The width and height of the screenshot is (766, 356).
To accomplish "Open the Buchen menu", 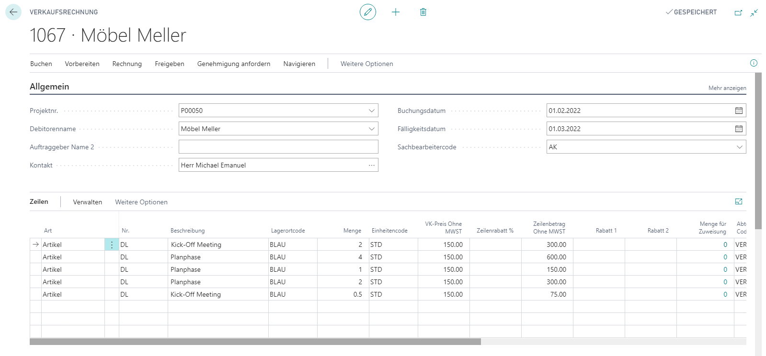I will (41, 64).
